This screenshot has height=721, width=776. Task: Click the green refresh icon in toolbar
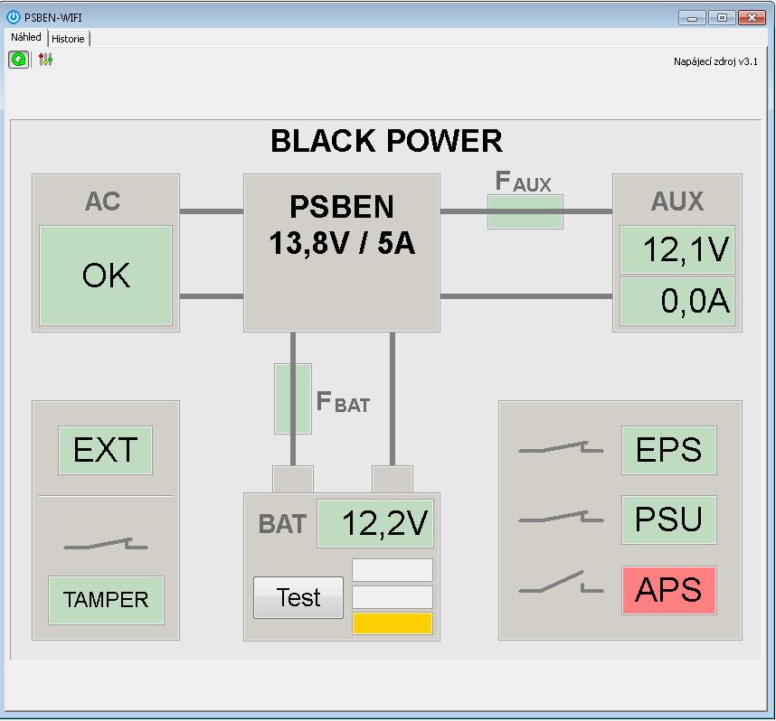pyautogui.click(x=18, y=60)
